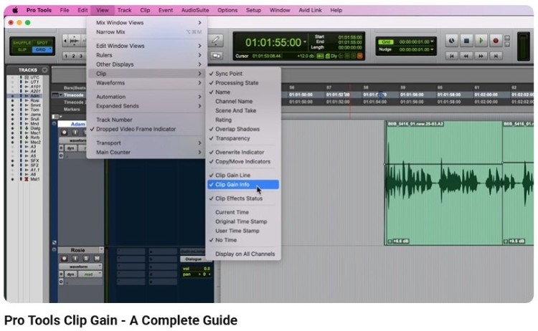Click the green Play transport button

coord(481,41)
